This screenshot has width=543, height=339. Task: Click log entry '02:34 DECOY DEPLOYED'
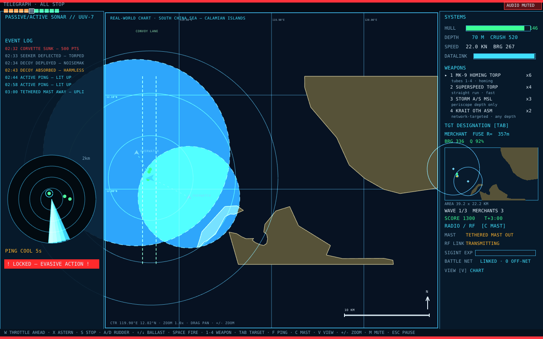click(45, 63)
